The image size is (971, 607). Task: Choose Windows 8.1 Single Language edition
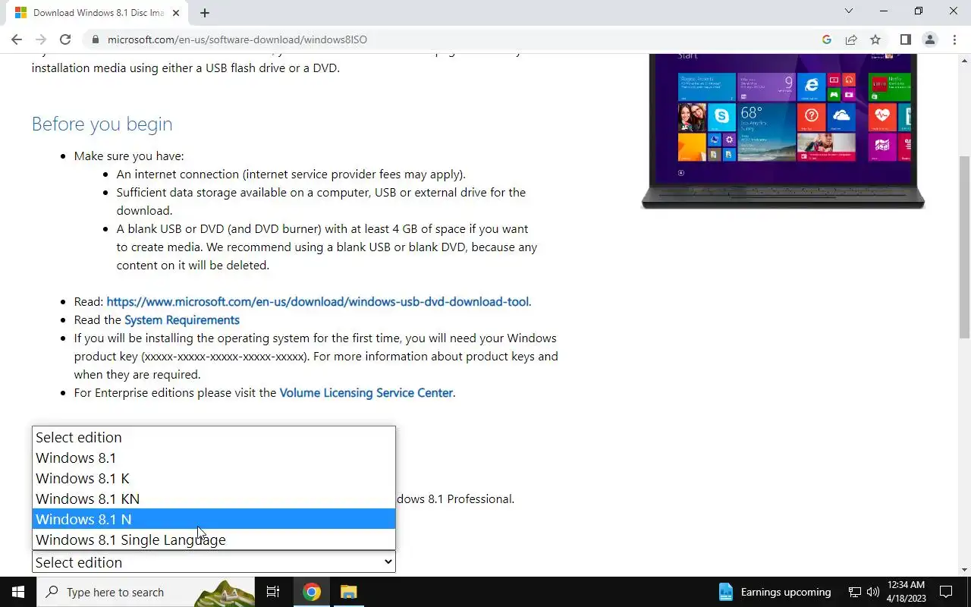pyautogui.click(x=214, y=540)
